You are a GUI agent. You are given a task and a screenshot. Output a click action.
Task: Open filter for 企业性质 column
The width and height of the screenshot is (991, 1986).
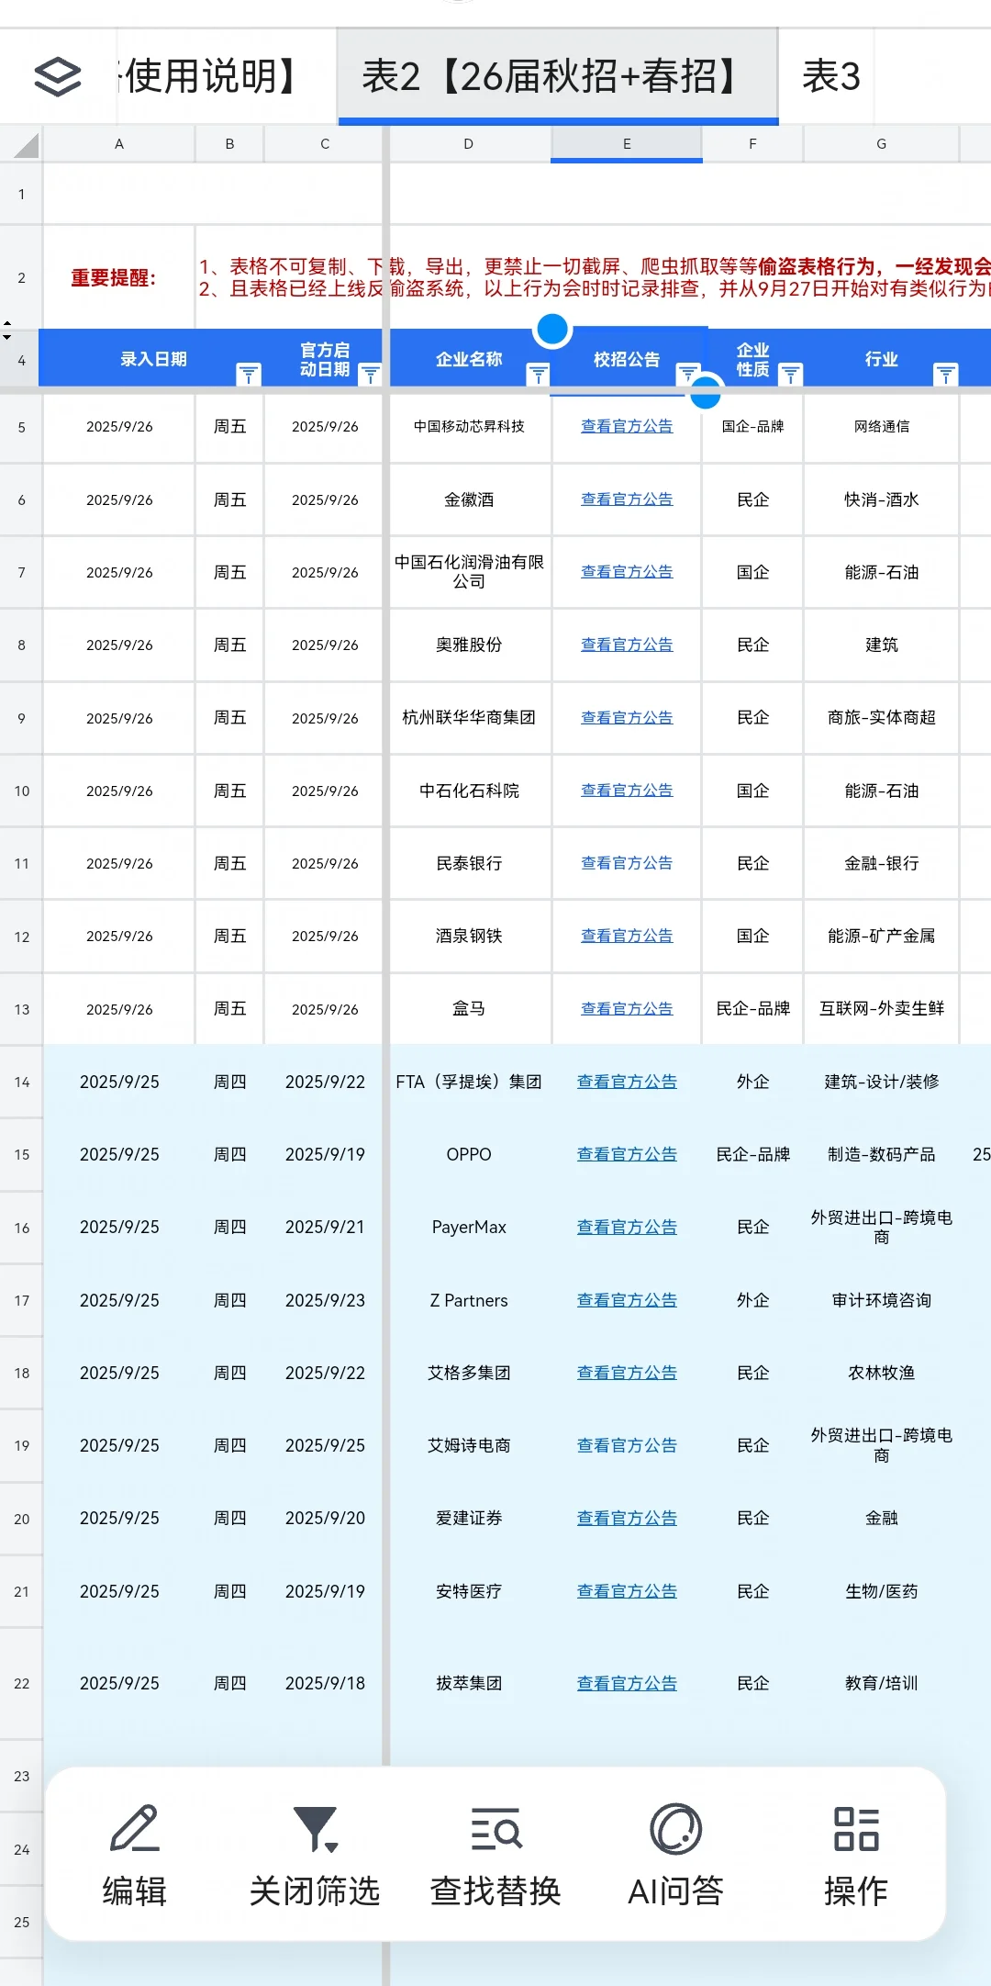tap(790, 374)
